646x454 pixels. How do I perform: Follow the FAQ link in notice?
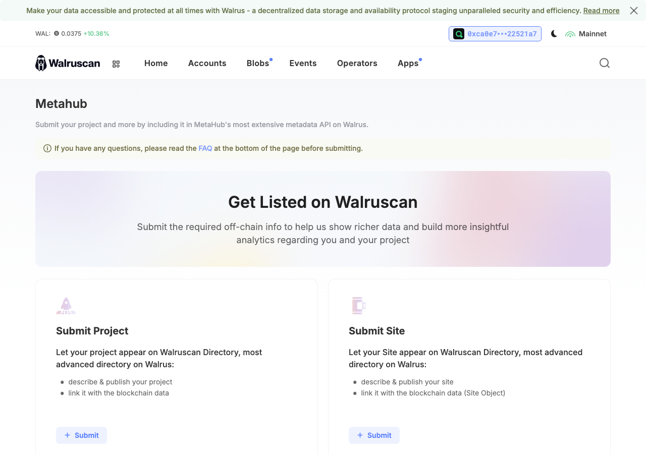click(205, 148)
